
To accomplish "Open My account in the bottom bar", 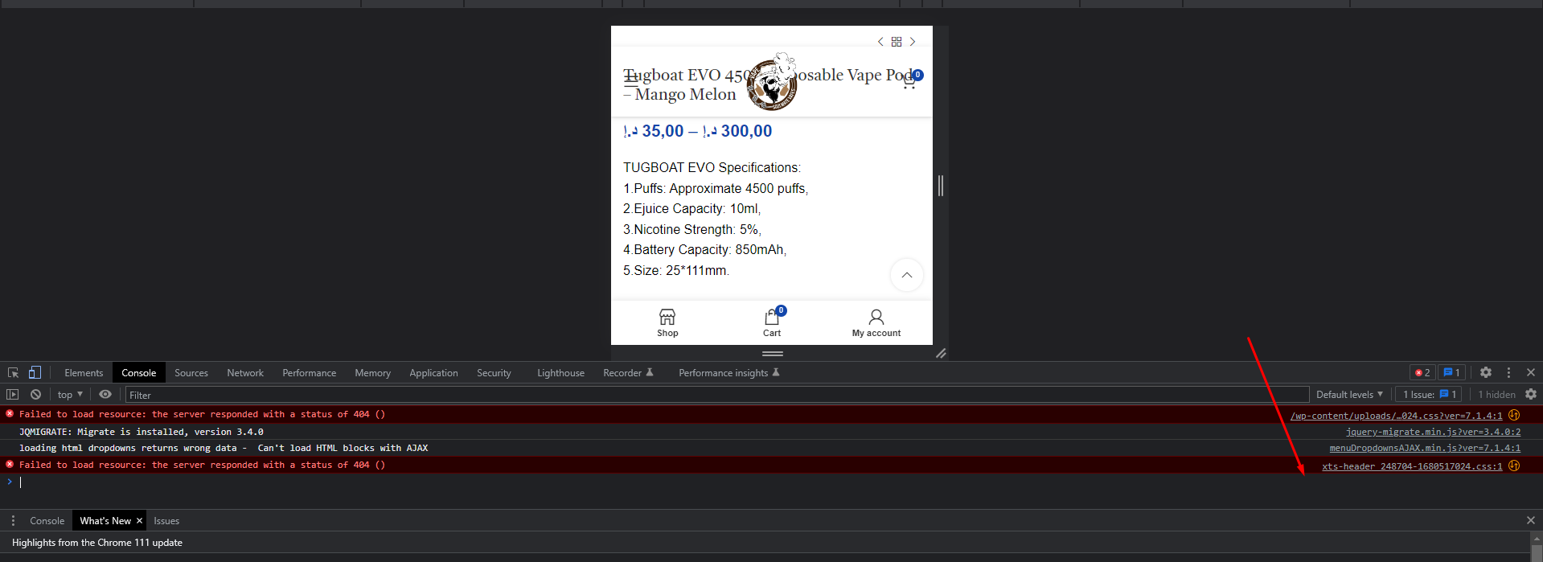I will 876,322.
